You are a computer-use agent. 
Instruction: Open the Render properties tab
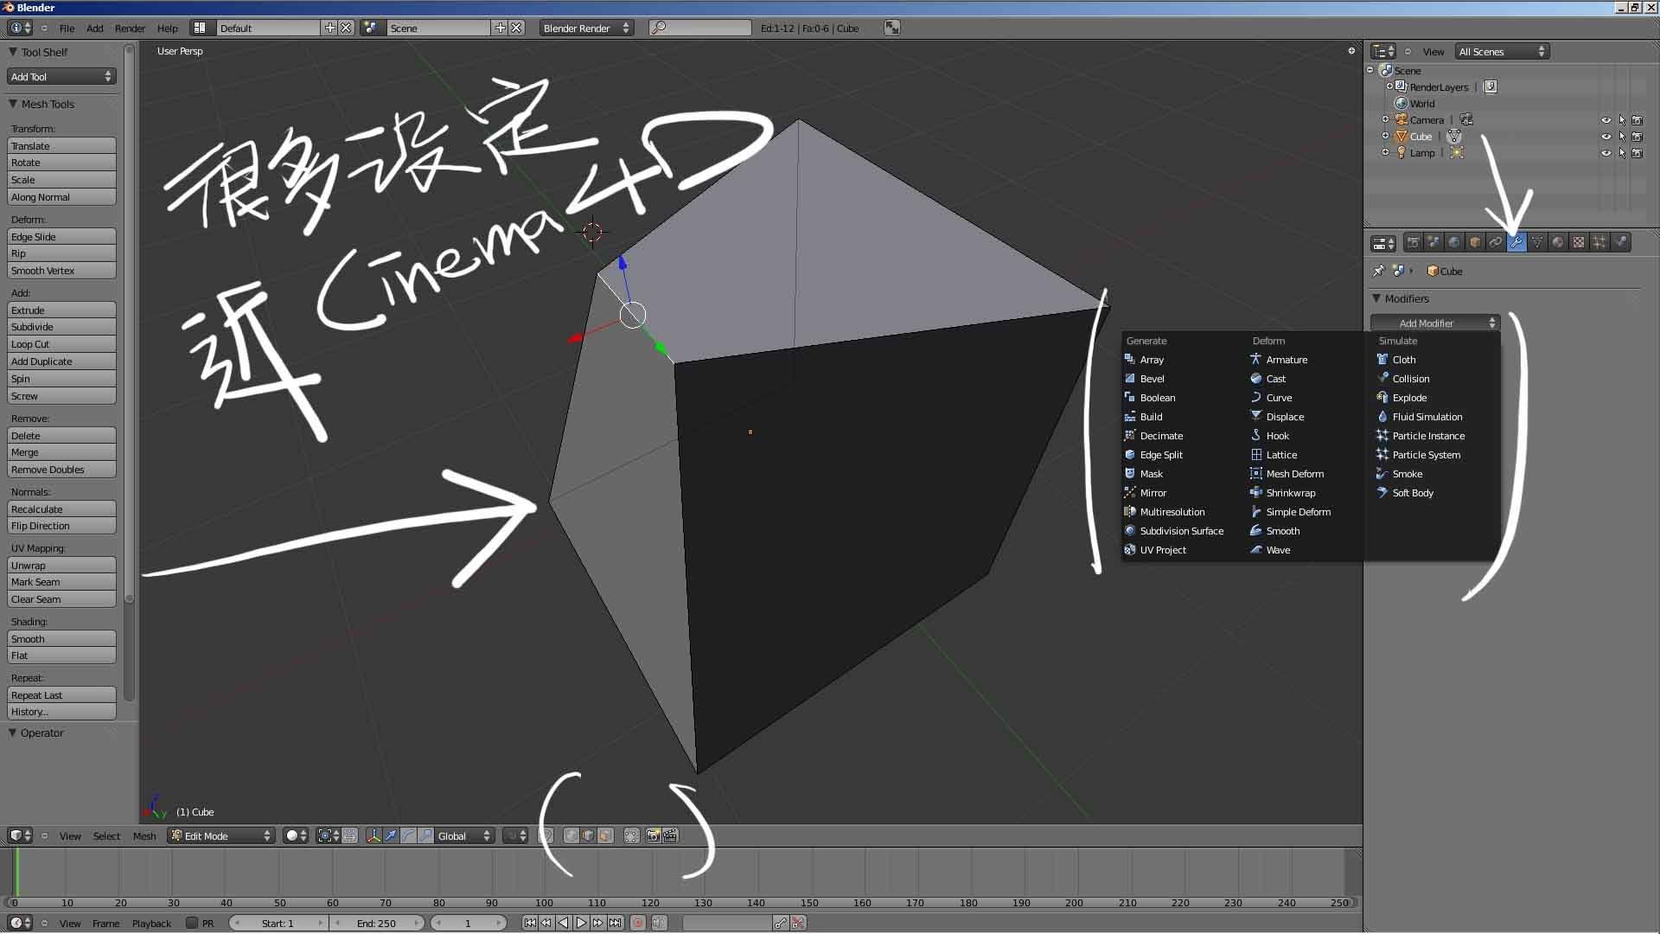[1413, 243]
